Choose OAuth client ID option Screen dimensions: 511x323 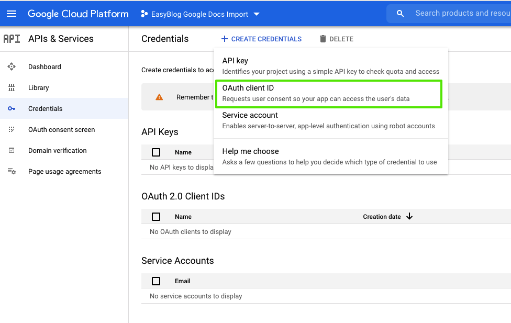(331, 93)
